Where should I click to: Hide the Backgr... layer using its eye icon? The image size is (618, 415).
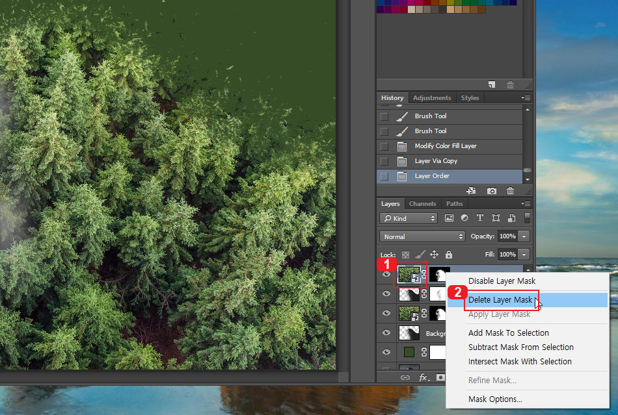pyautogui.click(x=386, y=333)
